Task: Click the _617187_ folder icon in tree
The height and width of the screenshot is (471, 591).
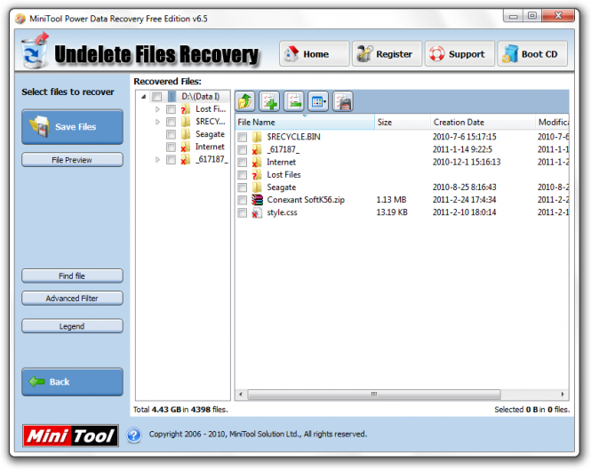Action: tap(185, 159)
